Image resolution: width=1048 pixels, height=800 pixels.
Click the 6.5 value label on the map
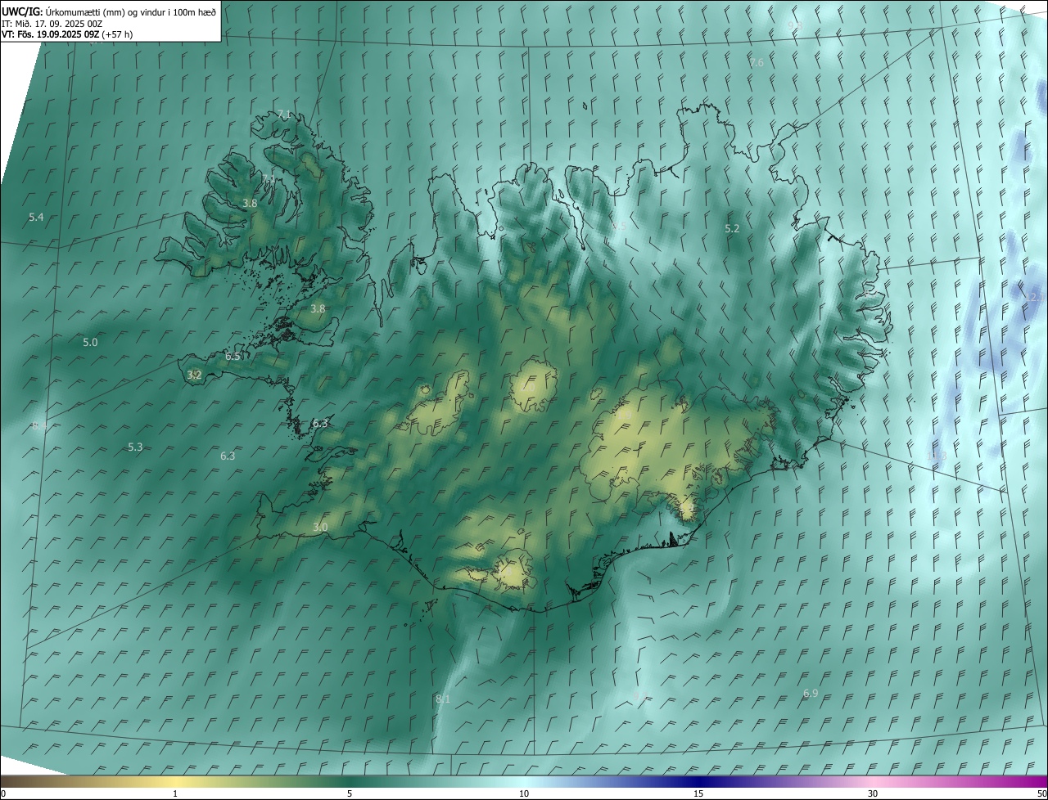point(233,357)
